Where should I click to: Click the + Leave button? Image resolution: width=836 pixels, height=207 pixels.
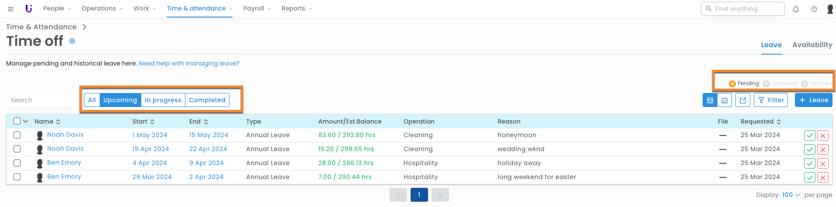(813, 100)
